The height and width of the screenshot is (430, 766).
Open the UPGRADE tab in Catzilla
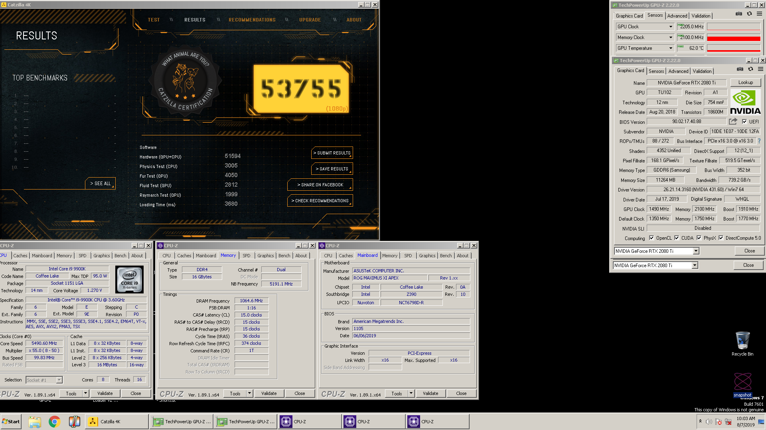click(x=310, y=20)
